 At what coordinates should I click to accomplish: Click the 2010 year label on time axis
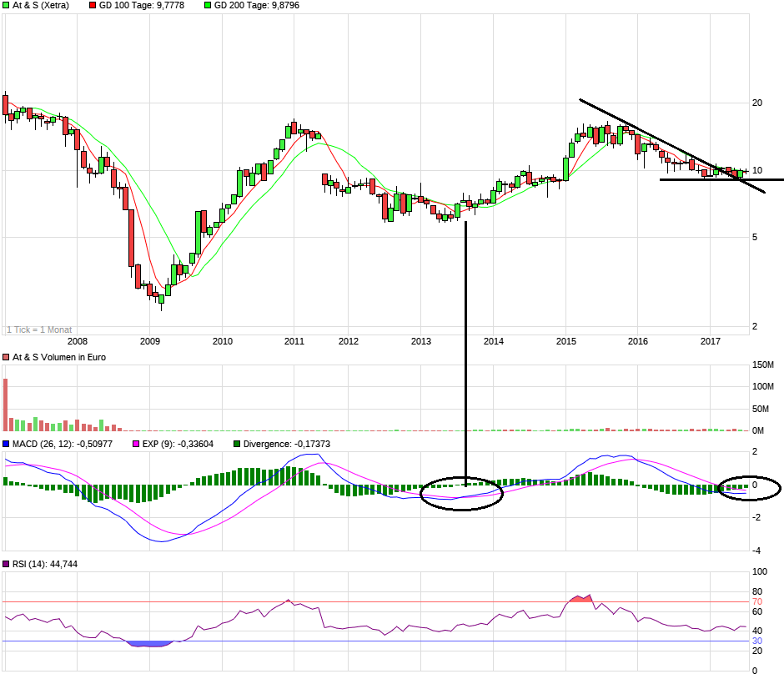(x=223, y=341)
